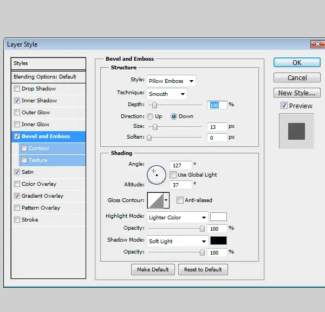This screenshot has width=325, height=312.
Task: Open the white highlight color swatch
Action: [x=218, y=217]
